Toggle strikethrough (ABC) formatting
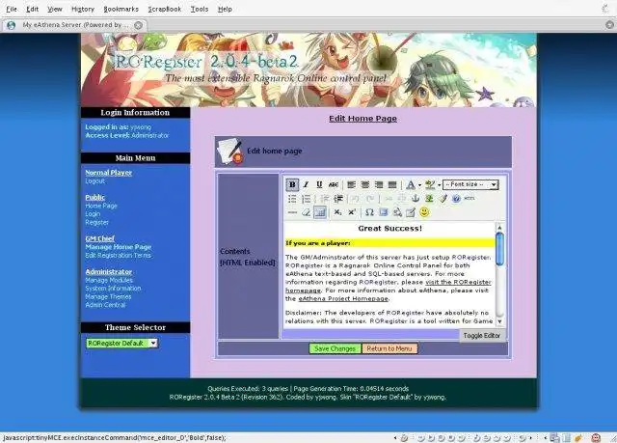 pyautogui.click(x=333, y=184)
